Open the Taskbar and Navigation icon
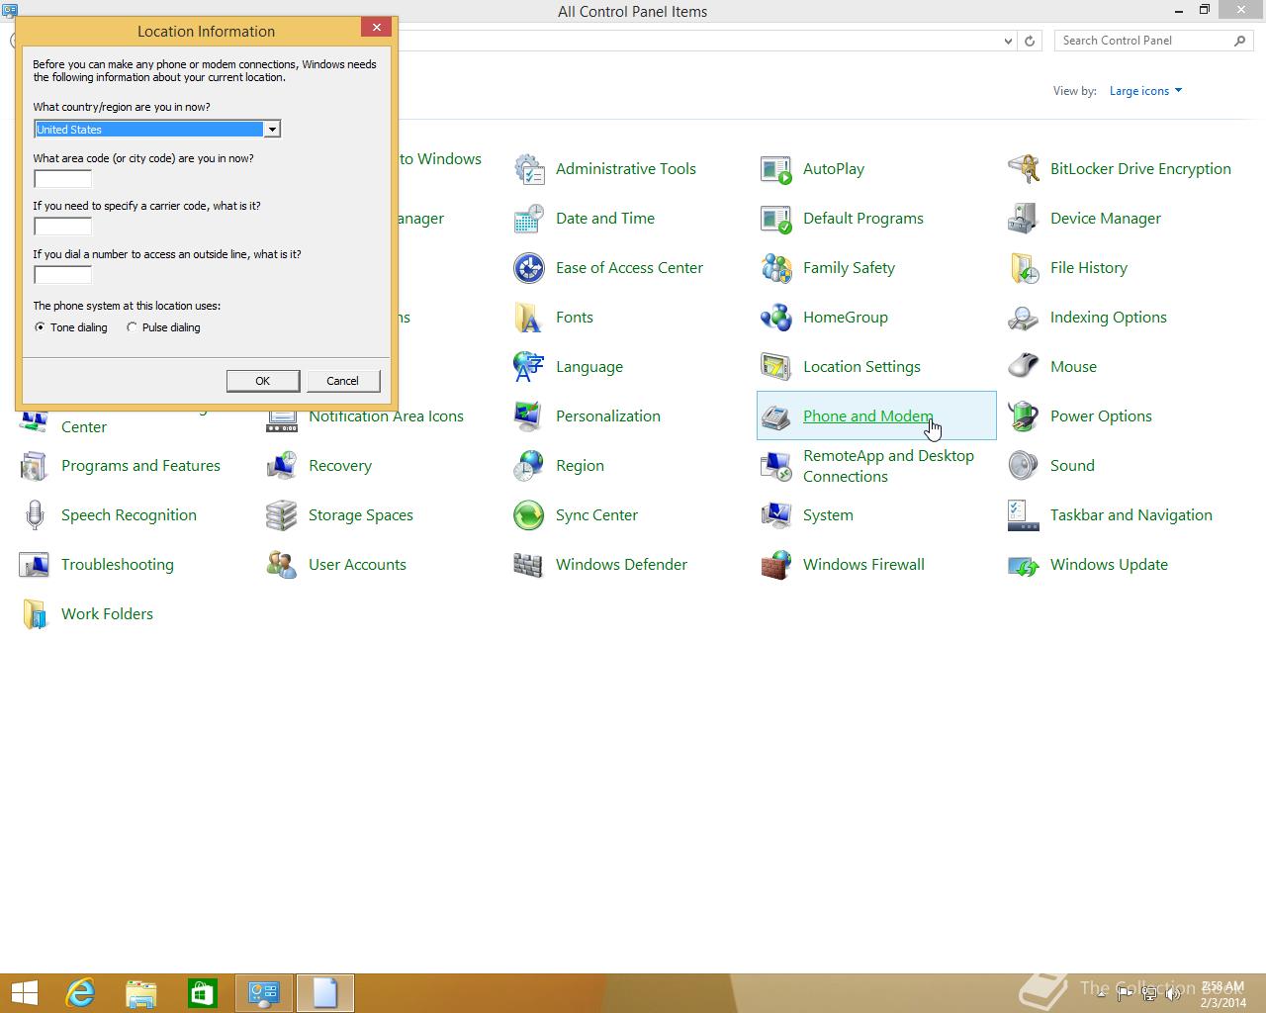 point(1024,515)
